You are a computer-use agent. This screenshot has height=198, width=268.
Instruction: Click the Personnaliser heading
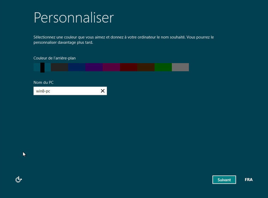click(x=74, y=18)
